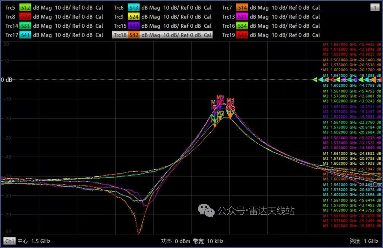Click marker readout M1 -15.4753 dB
This screenshot has height=248, width=383.
click(352, 91)
